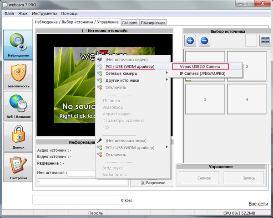Click the blue plus add source button
This screenshot has width=273, height=218.
pos(190,41)
